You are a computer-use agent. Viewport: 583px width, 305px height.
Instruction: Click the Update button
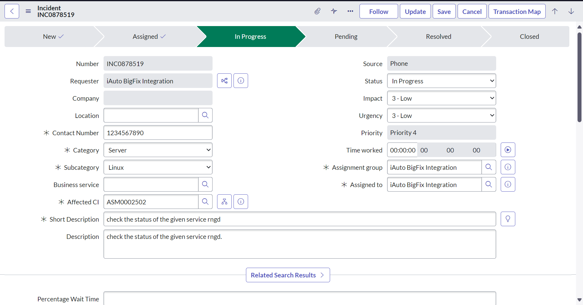pyautogui.click(x=415, y=12)
